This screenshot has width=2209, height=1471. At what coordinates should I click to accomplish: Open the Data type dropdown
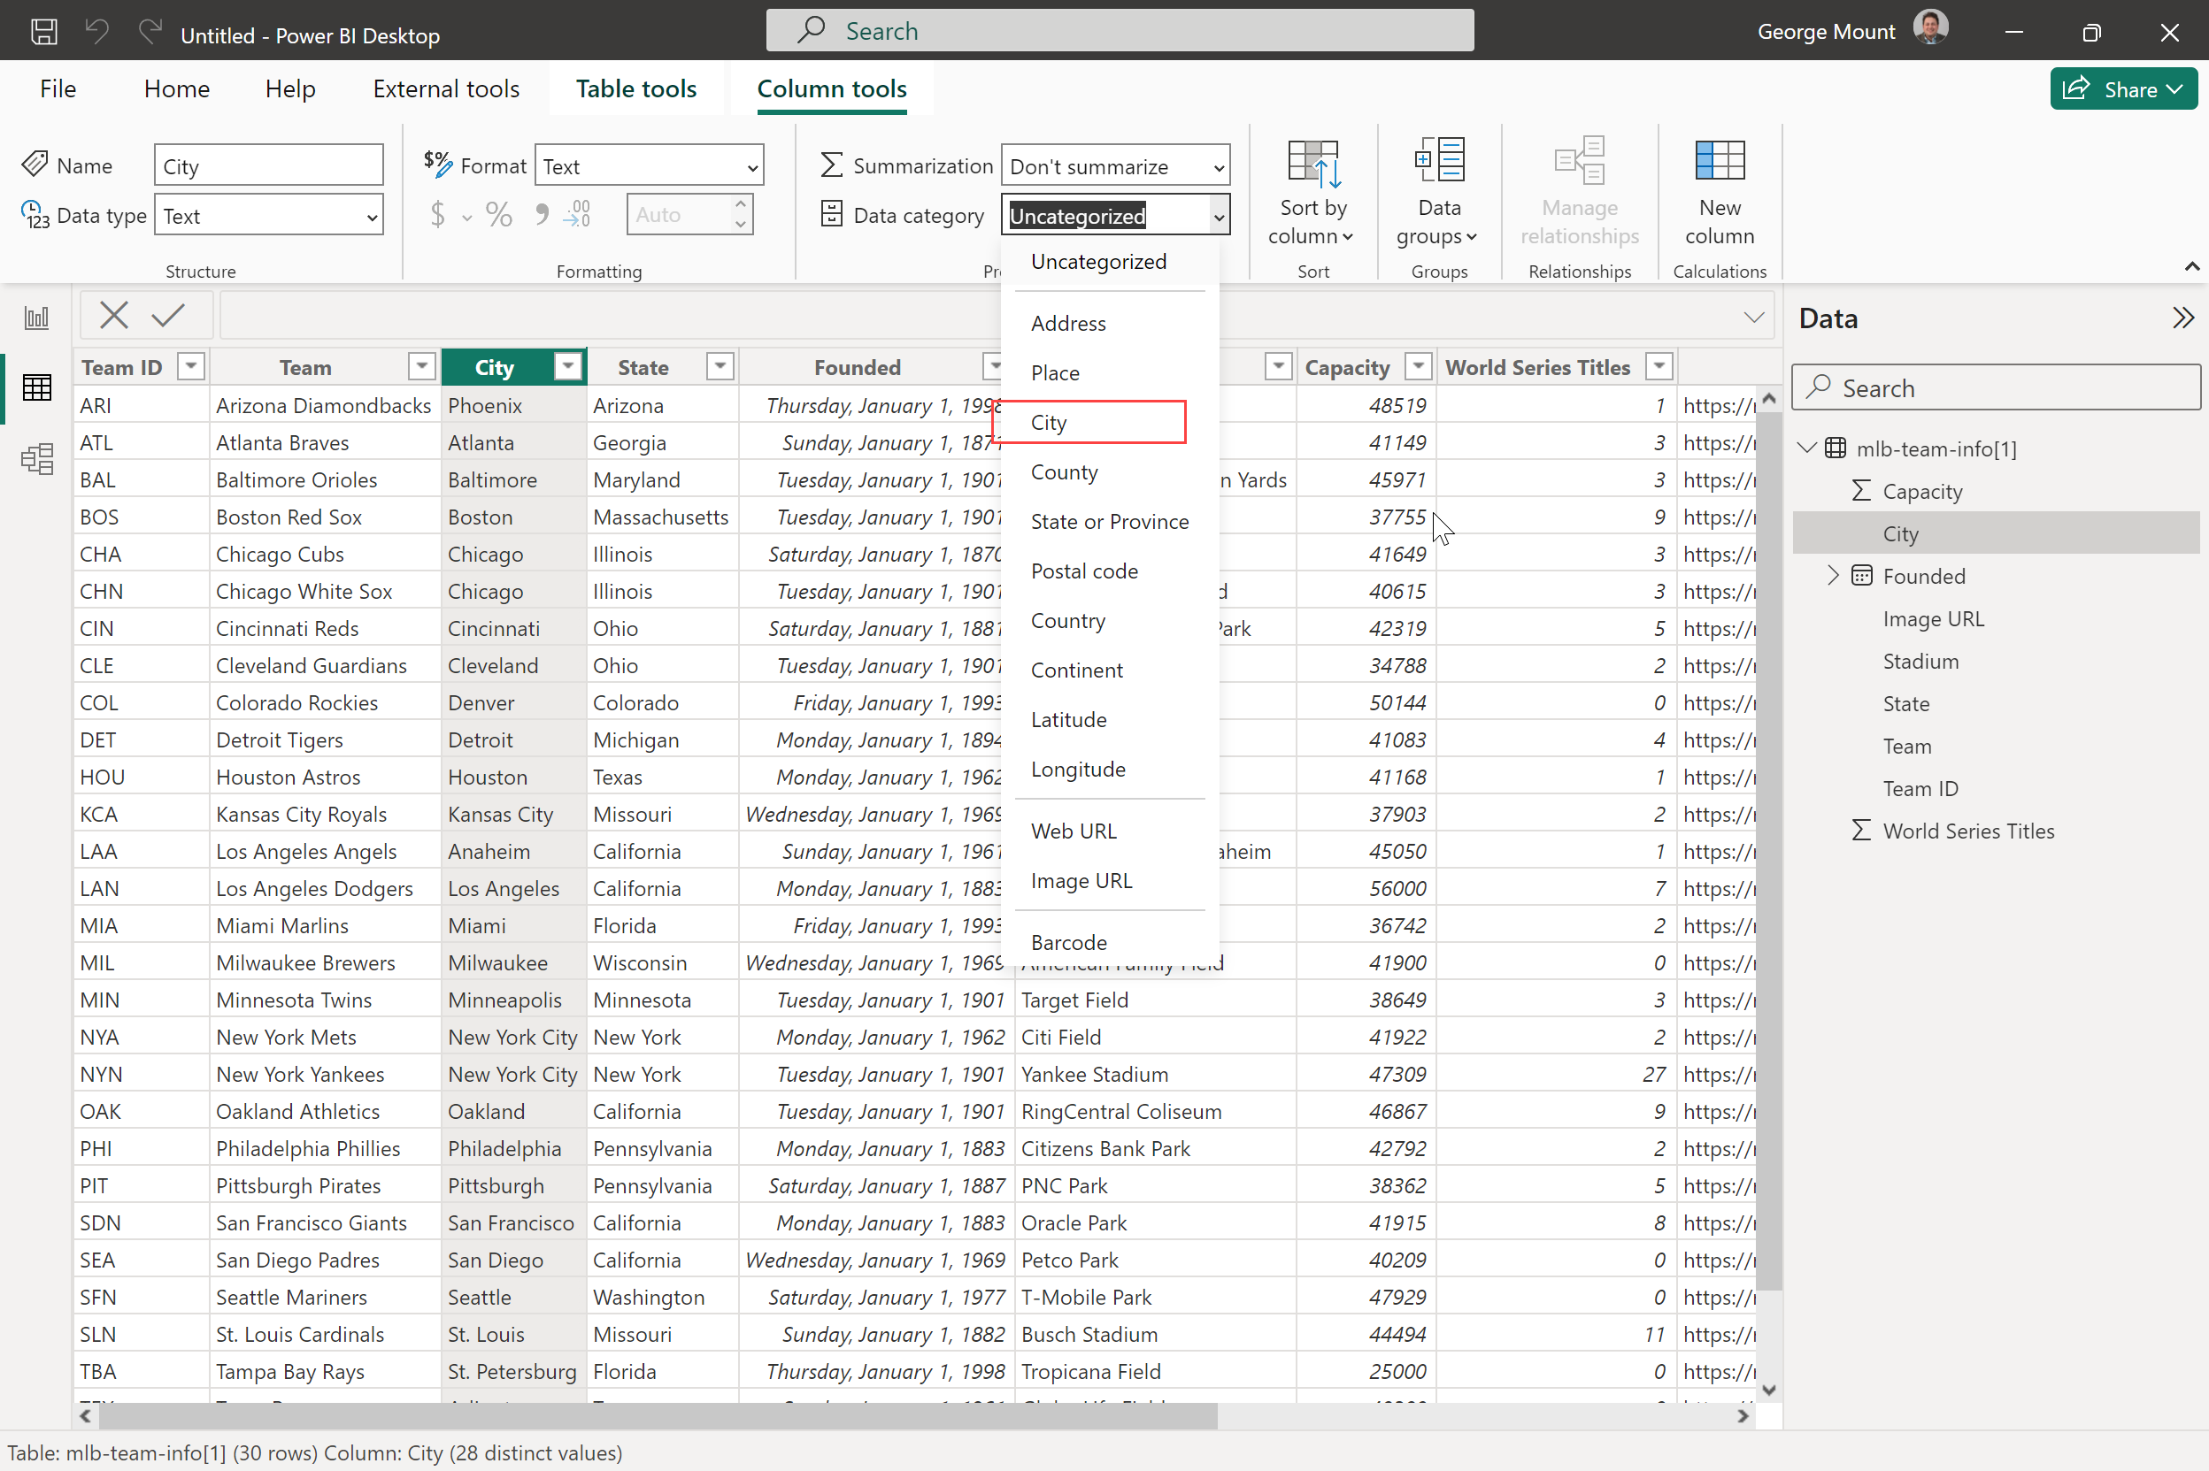[x=268, y=216]
